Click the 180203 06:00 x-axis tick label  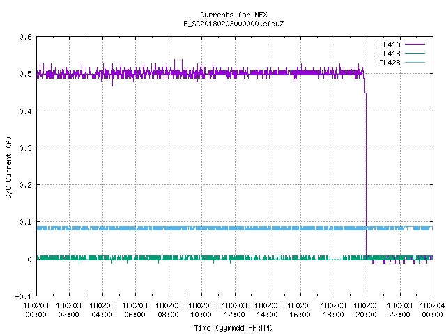click(134, 310)
